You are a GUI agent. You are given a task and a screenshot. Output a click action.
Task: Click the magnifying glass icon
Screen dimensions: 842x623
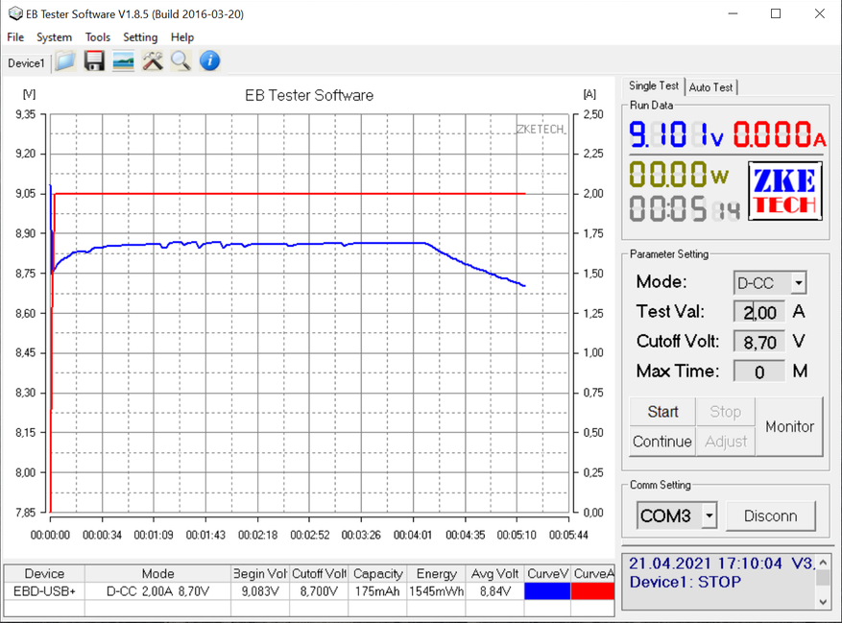[180, 61]
